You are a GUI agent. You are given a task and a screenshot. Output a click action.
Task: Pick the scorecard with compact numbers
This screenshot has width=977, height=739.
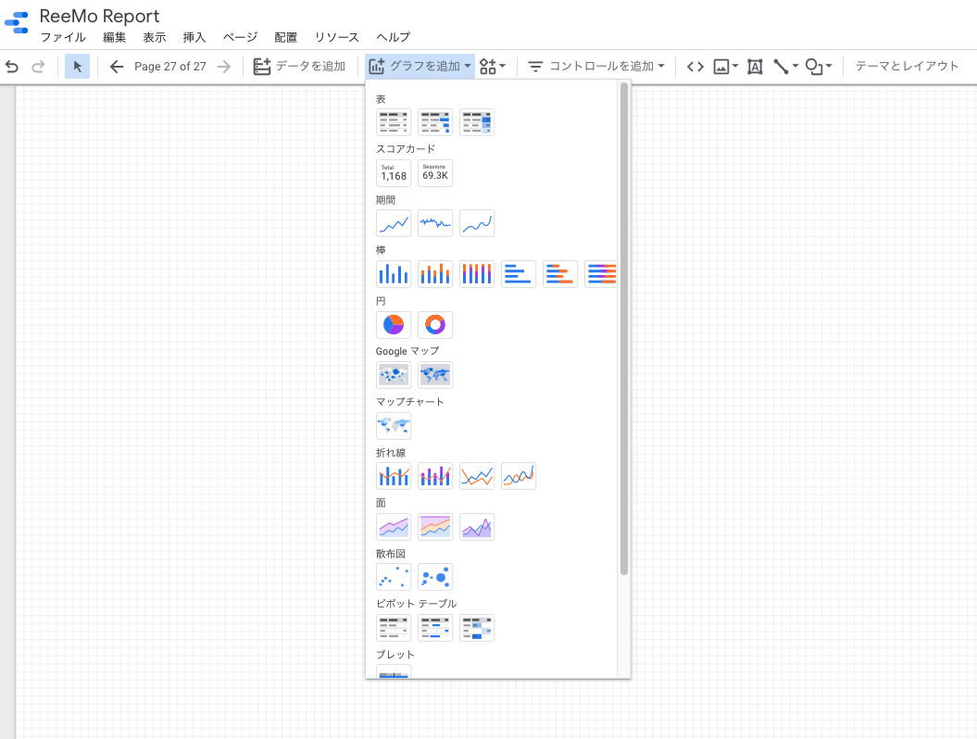coord(434,173)
